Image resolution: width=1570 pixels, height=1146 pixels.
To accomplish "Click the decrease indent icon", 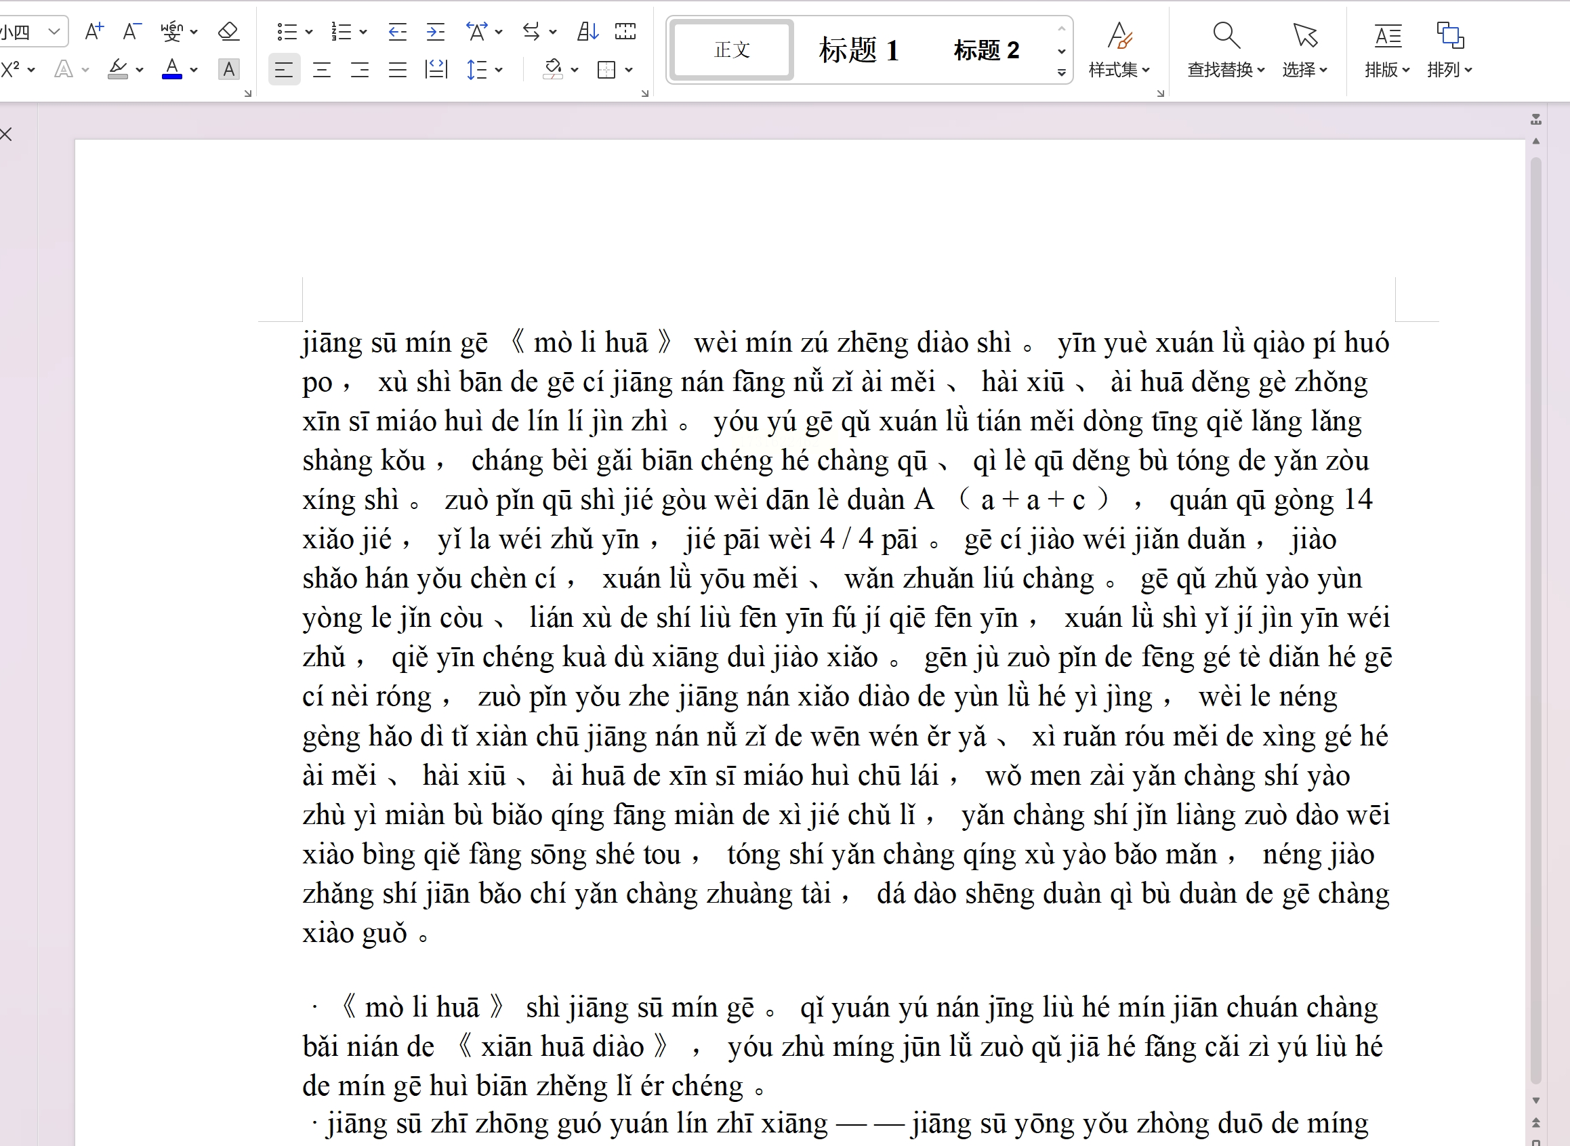I will (397, 31).
